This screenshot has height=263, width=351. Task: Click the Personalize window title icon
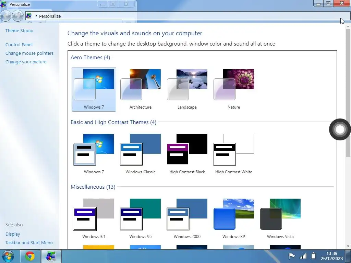coord(3,4)
